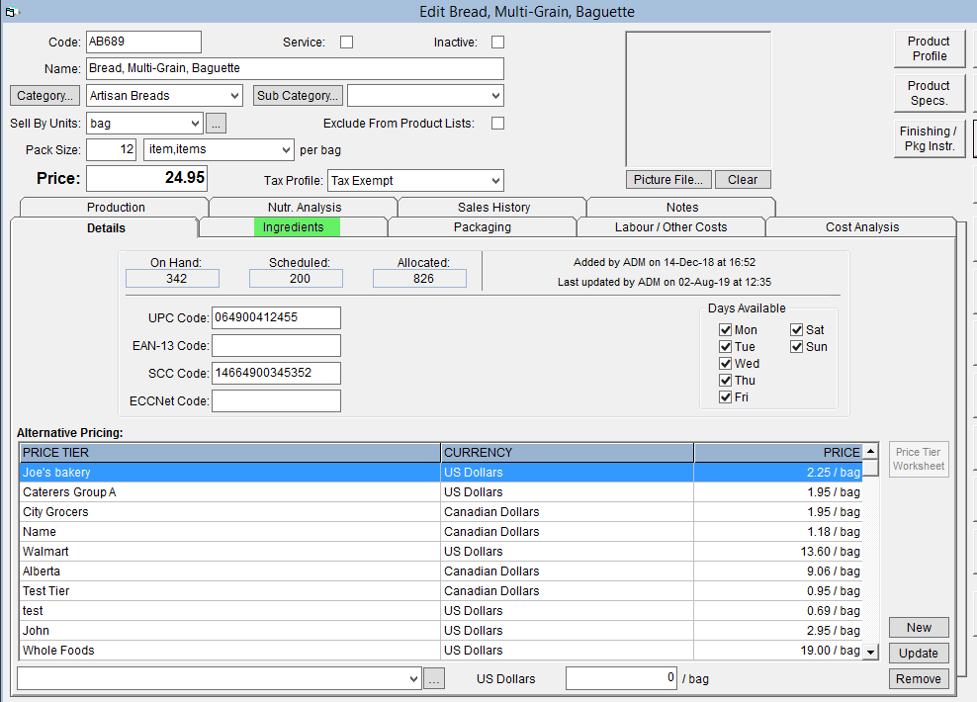This screenshot has width=977, height=702.
Task: Open the Labour / Other Costs tab
Action: (671, 227)
